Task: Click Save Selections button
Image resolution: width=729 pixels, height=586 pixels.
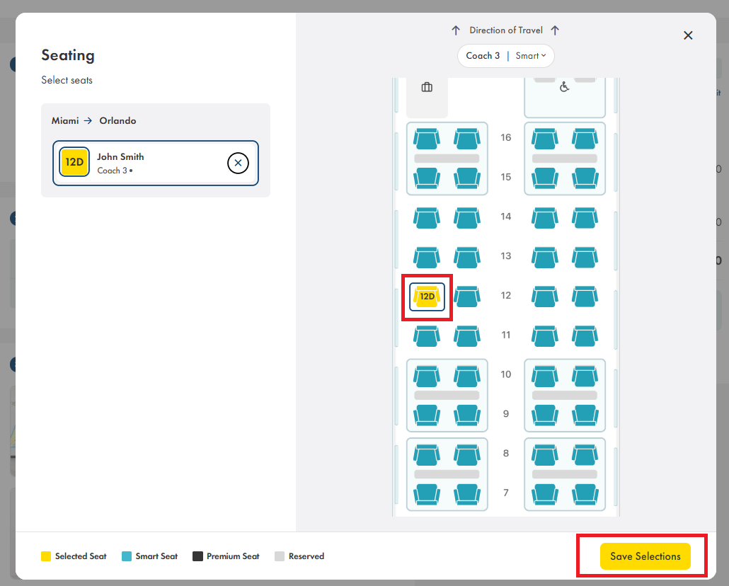Action: point(645,556)
